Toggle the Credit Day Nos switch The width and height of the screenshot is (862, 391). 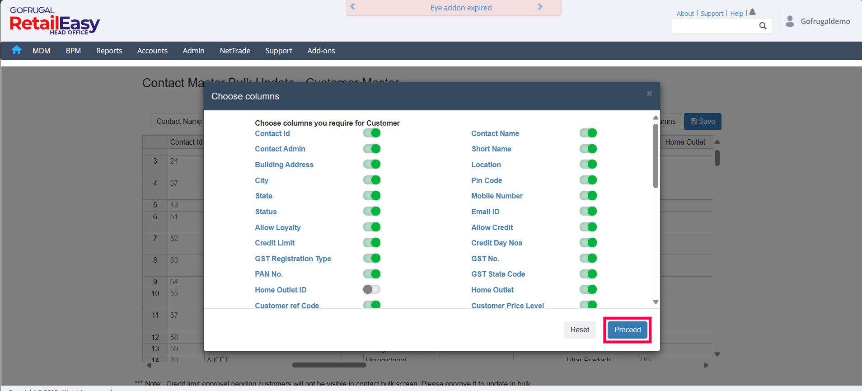pos(588,243)
